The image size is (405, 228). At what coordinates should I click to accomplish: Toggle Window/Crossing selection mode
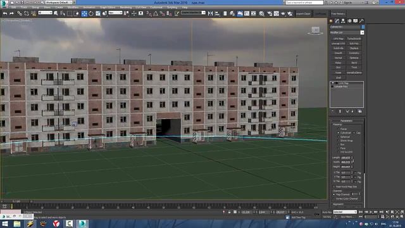pos(77,13)
